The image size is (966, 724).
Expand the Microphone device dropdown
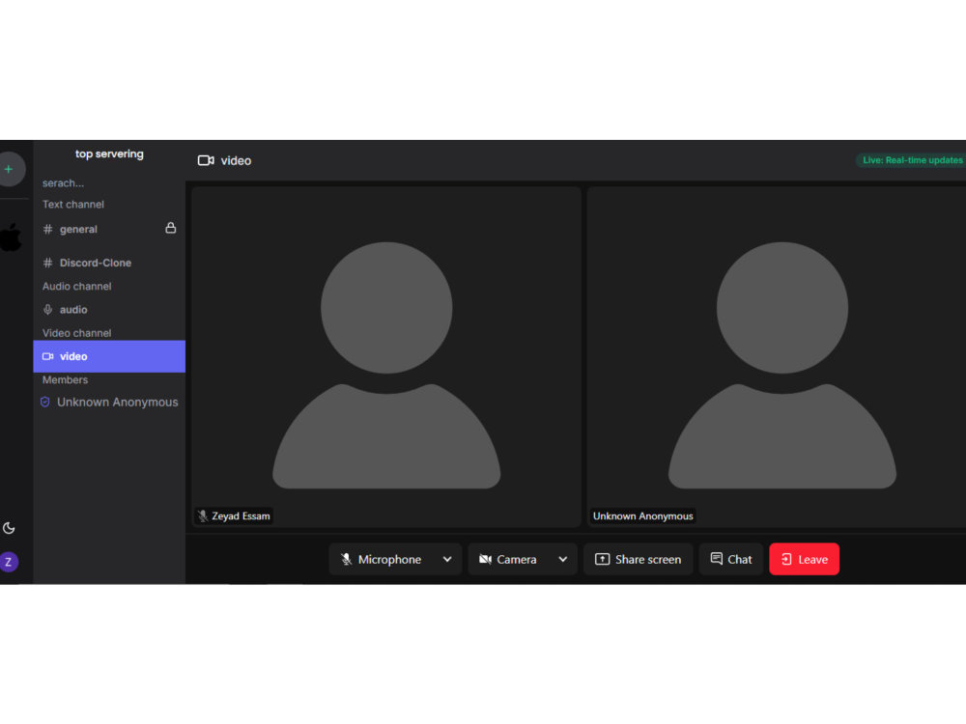click(447, 559)
